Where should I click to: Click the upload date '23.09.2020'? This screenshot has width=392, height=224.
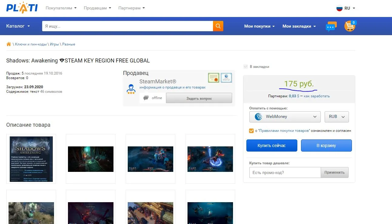point(33,87)
